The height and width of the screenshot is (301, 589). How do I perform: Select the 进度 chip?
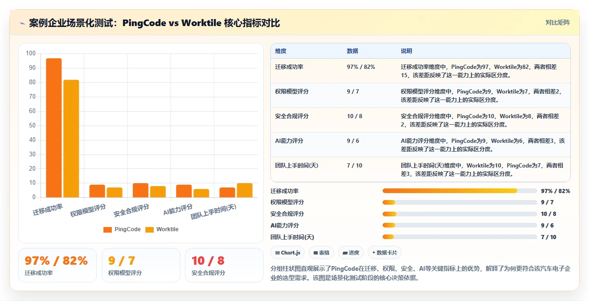point(351,253)
